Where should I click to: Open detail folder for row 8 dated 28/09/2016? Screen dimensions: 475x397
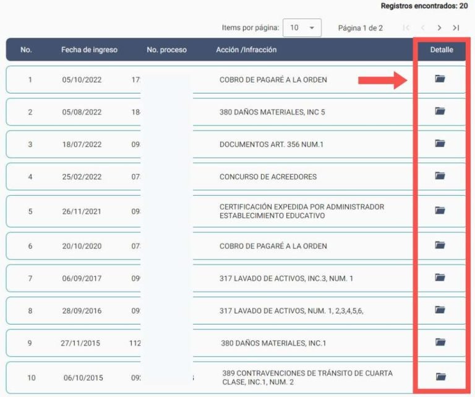(440, 310)
